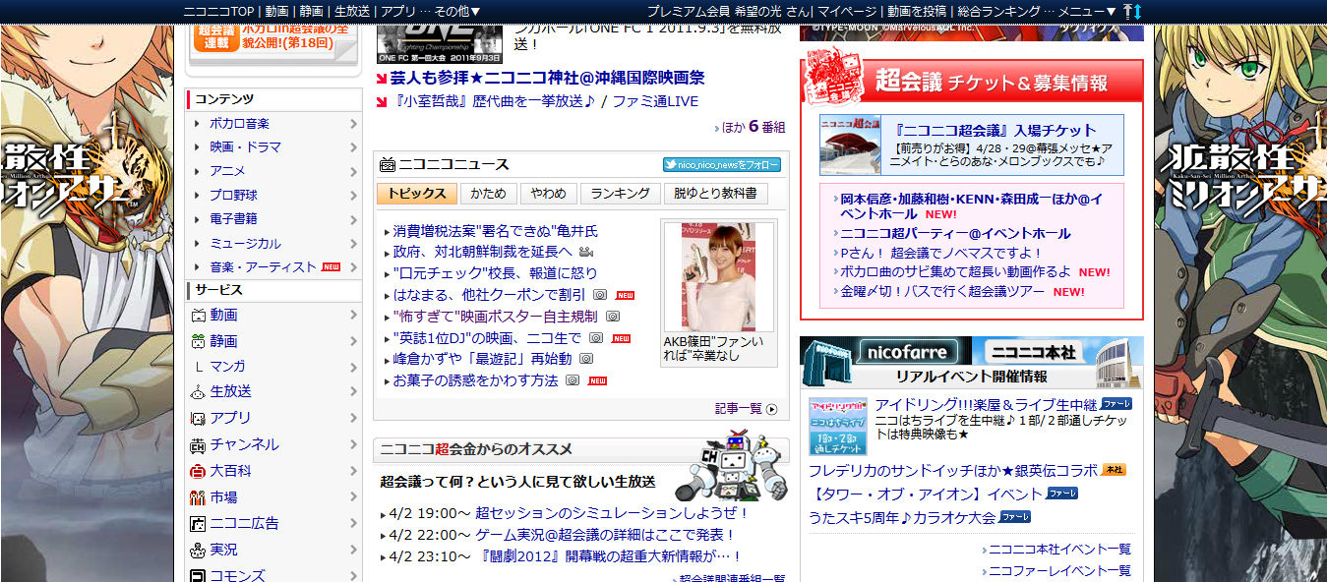The image size is (1327, 582).
Task: Go to ニコニコTOP in top bar
Action: click(219, 11)
